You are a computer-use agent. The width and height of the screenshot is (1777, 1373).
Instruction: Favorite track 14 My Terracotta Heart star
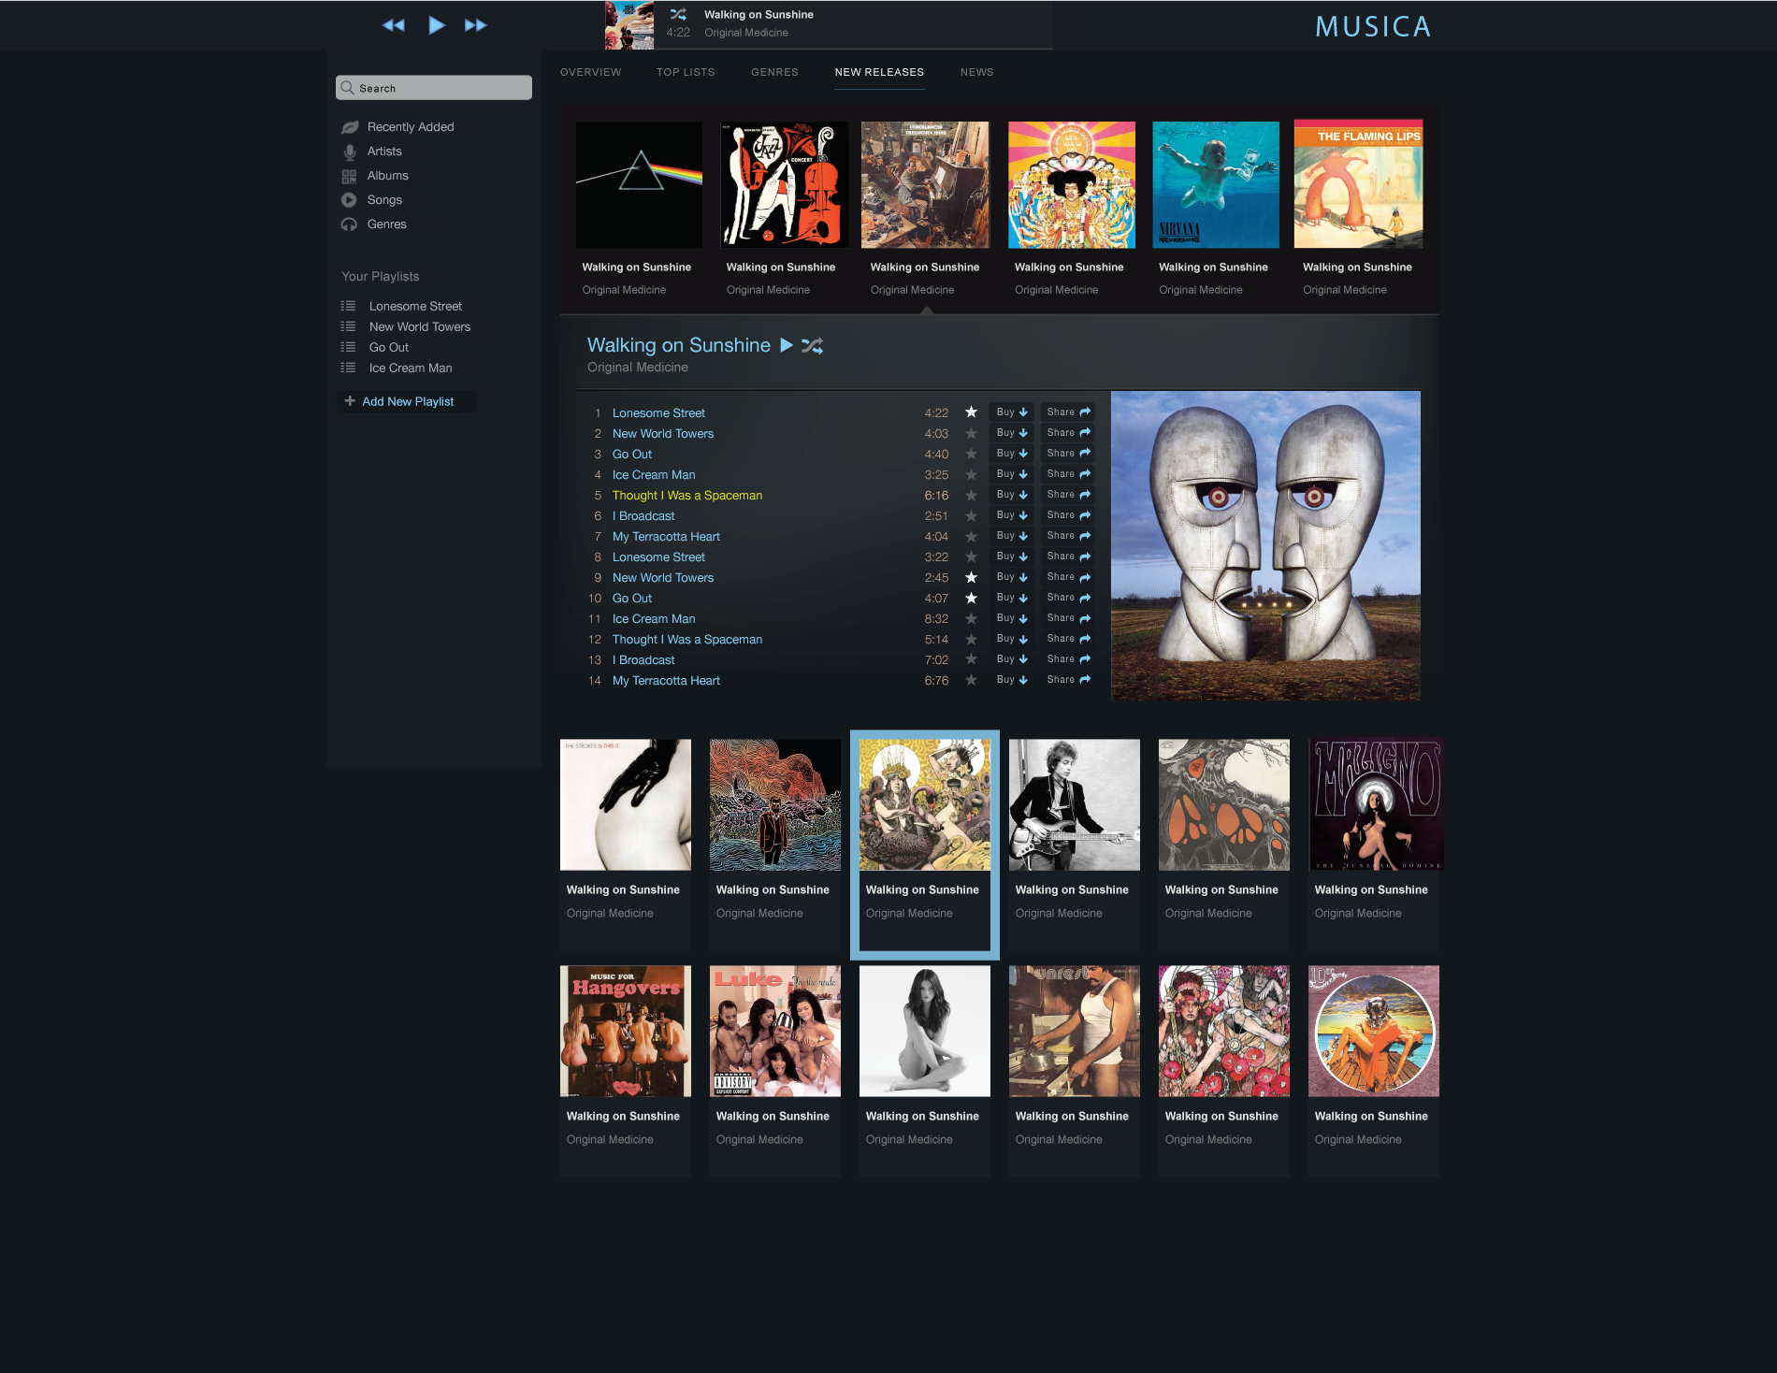pyautogui.click(x=971, y=680)
